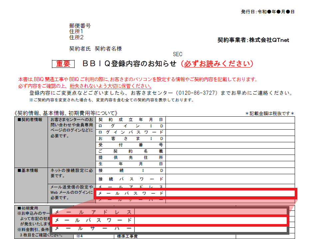
Task: Select the 郵便番号 text
Action: [80, 26]
